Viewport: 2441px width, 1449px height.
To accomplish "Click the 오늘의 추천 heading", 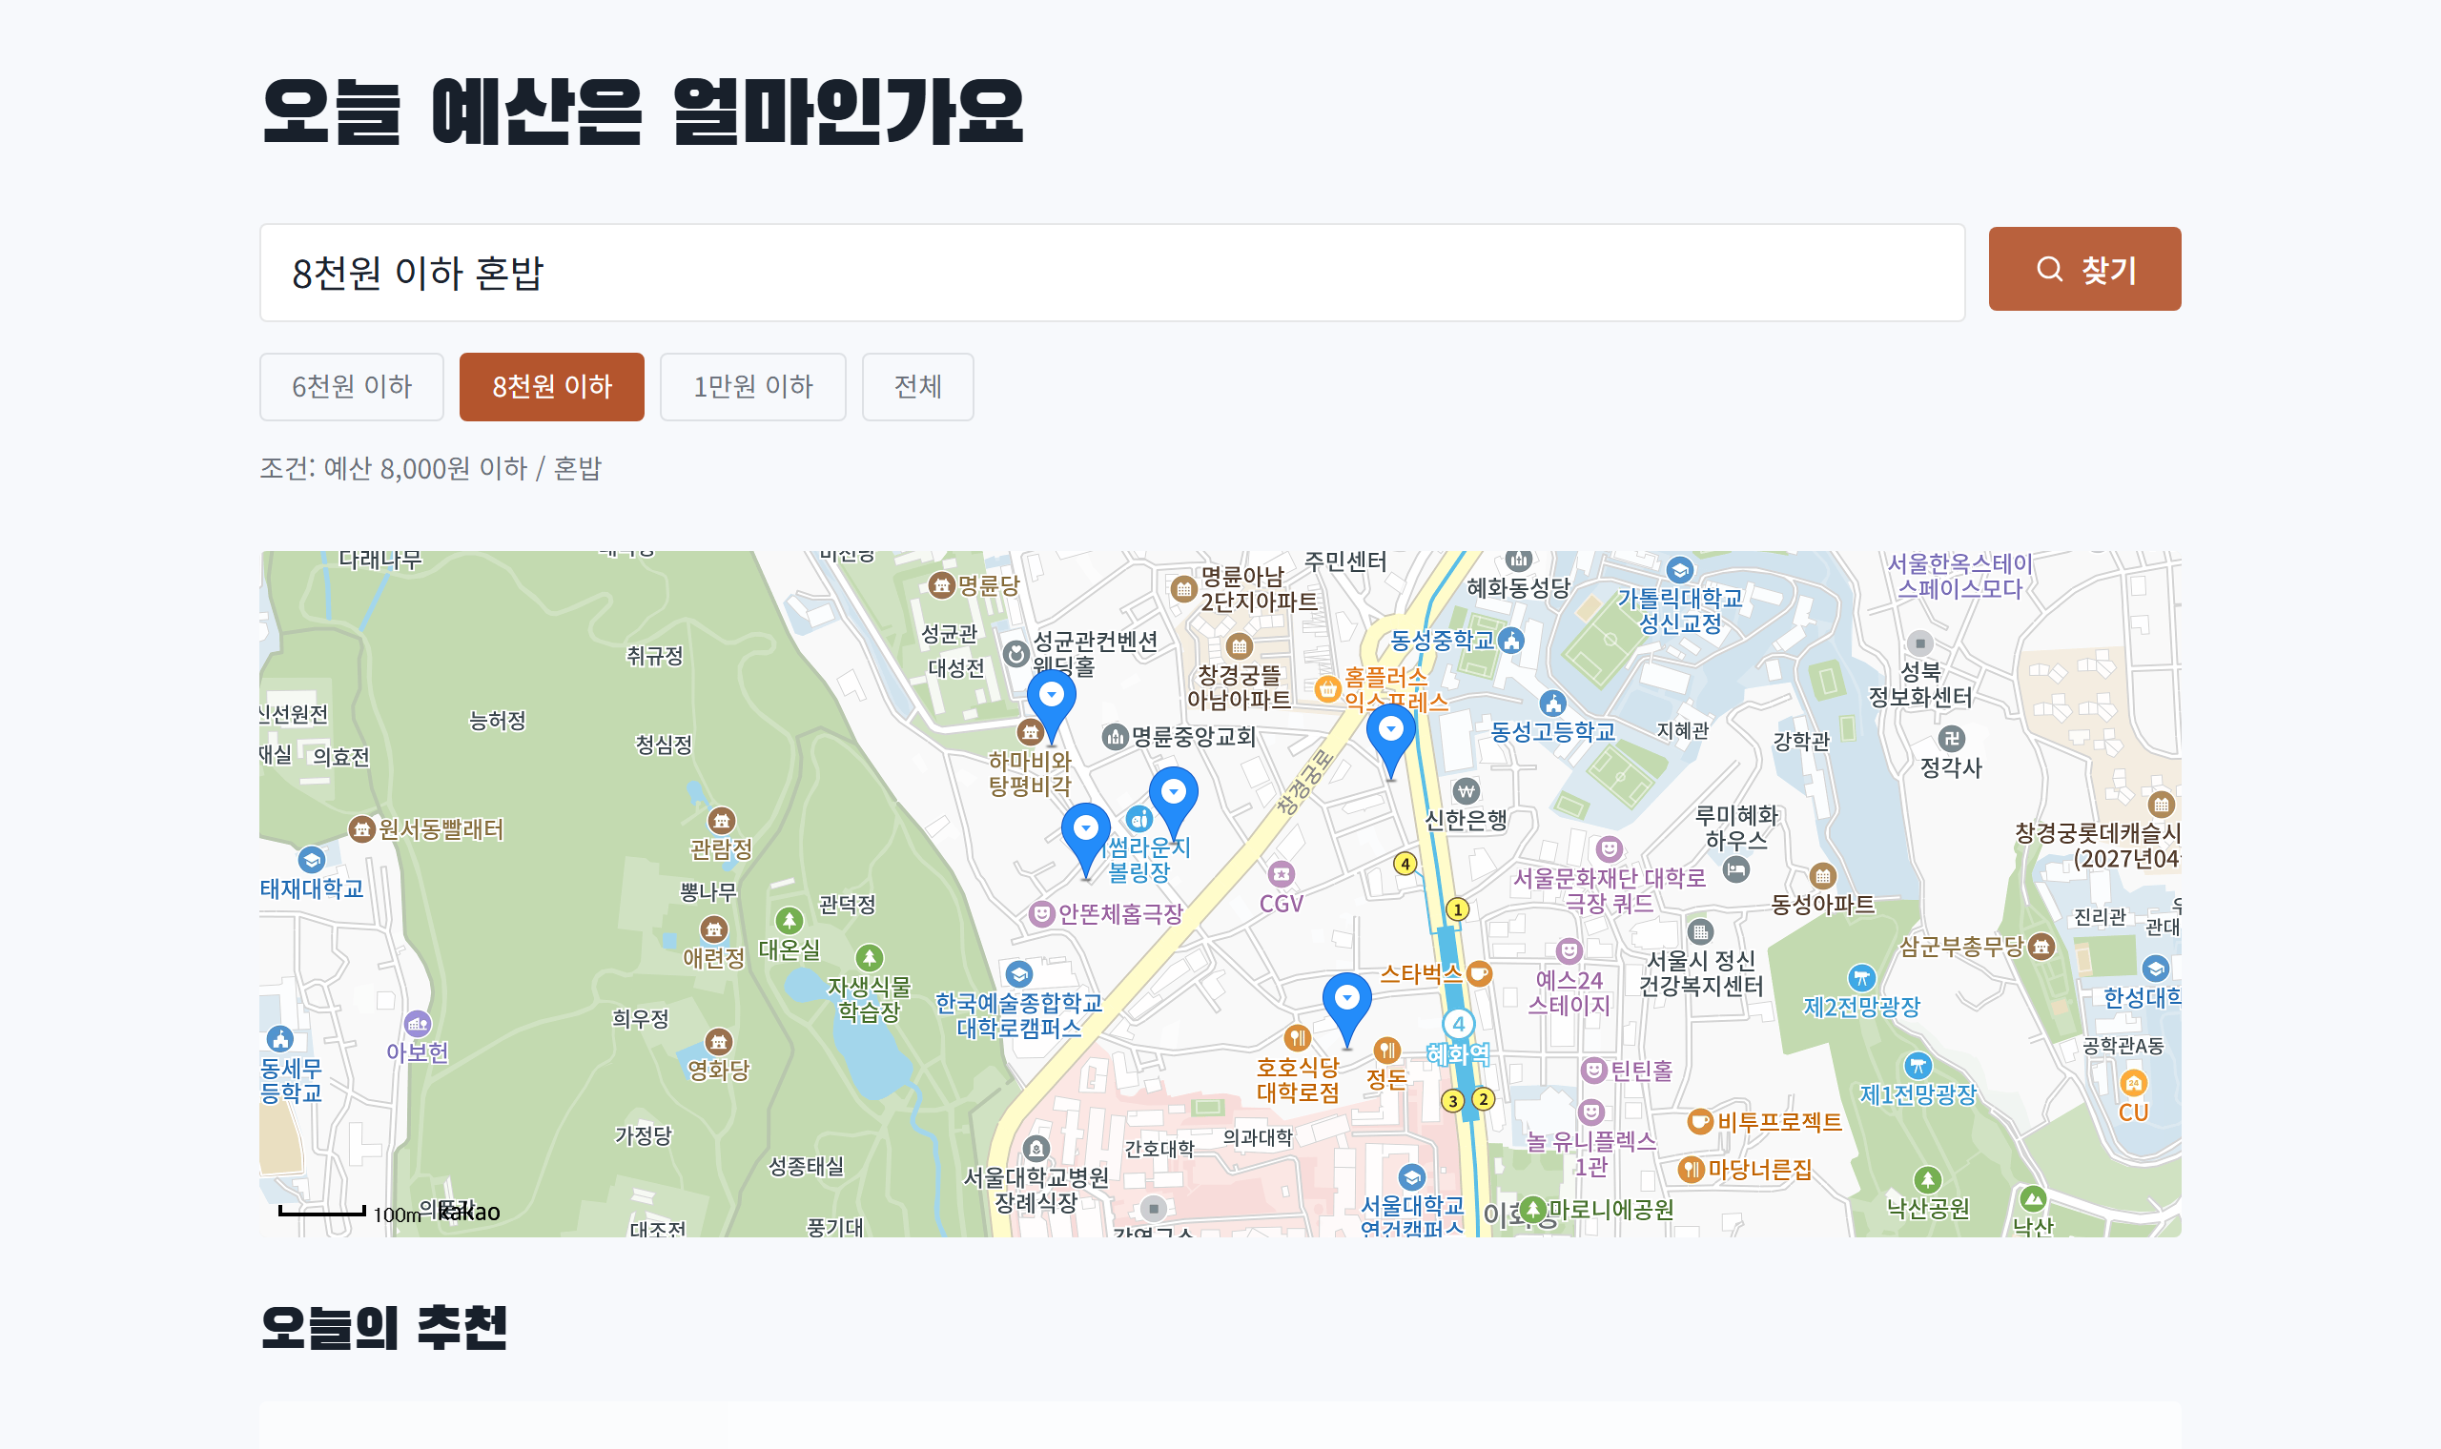I will [383, 1329].
